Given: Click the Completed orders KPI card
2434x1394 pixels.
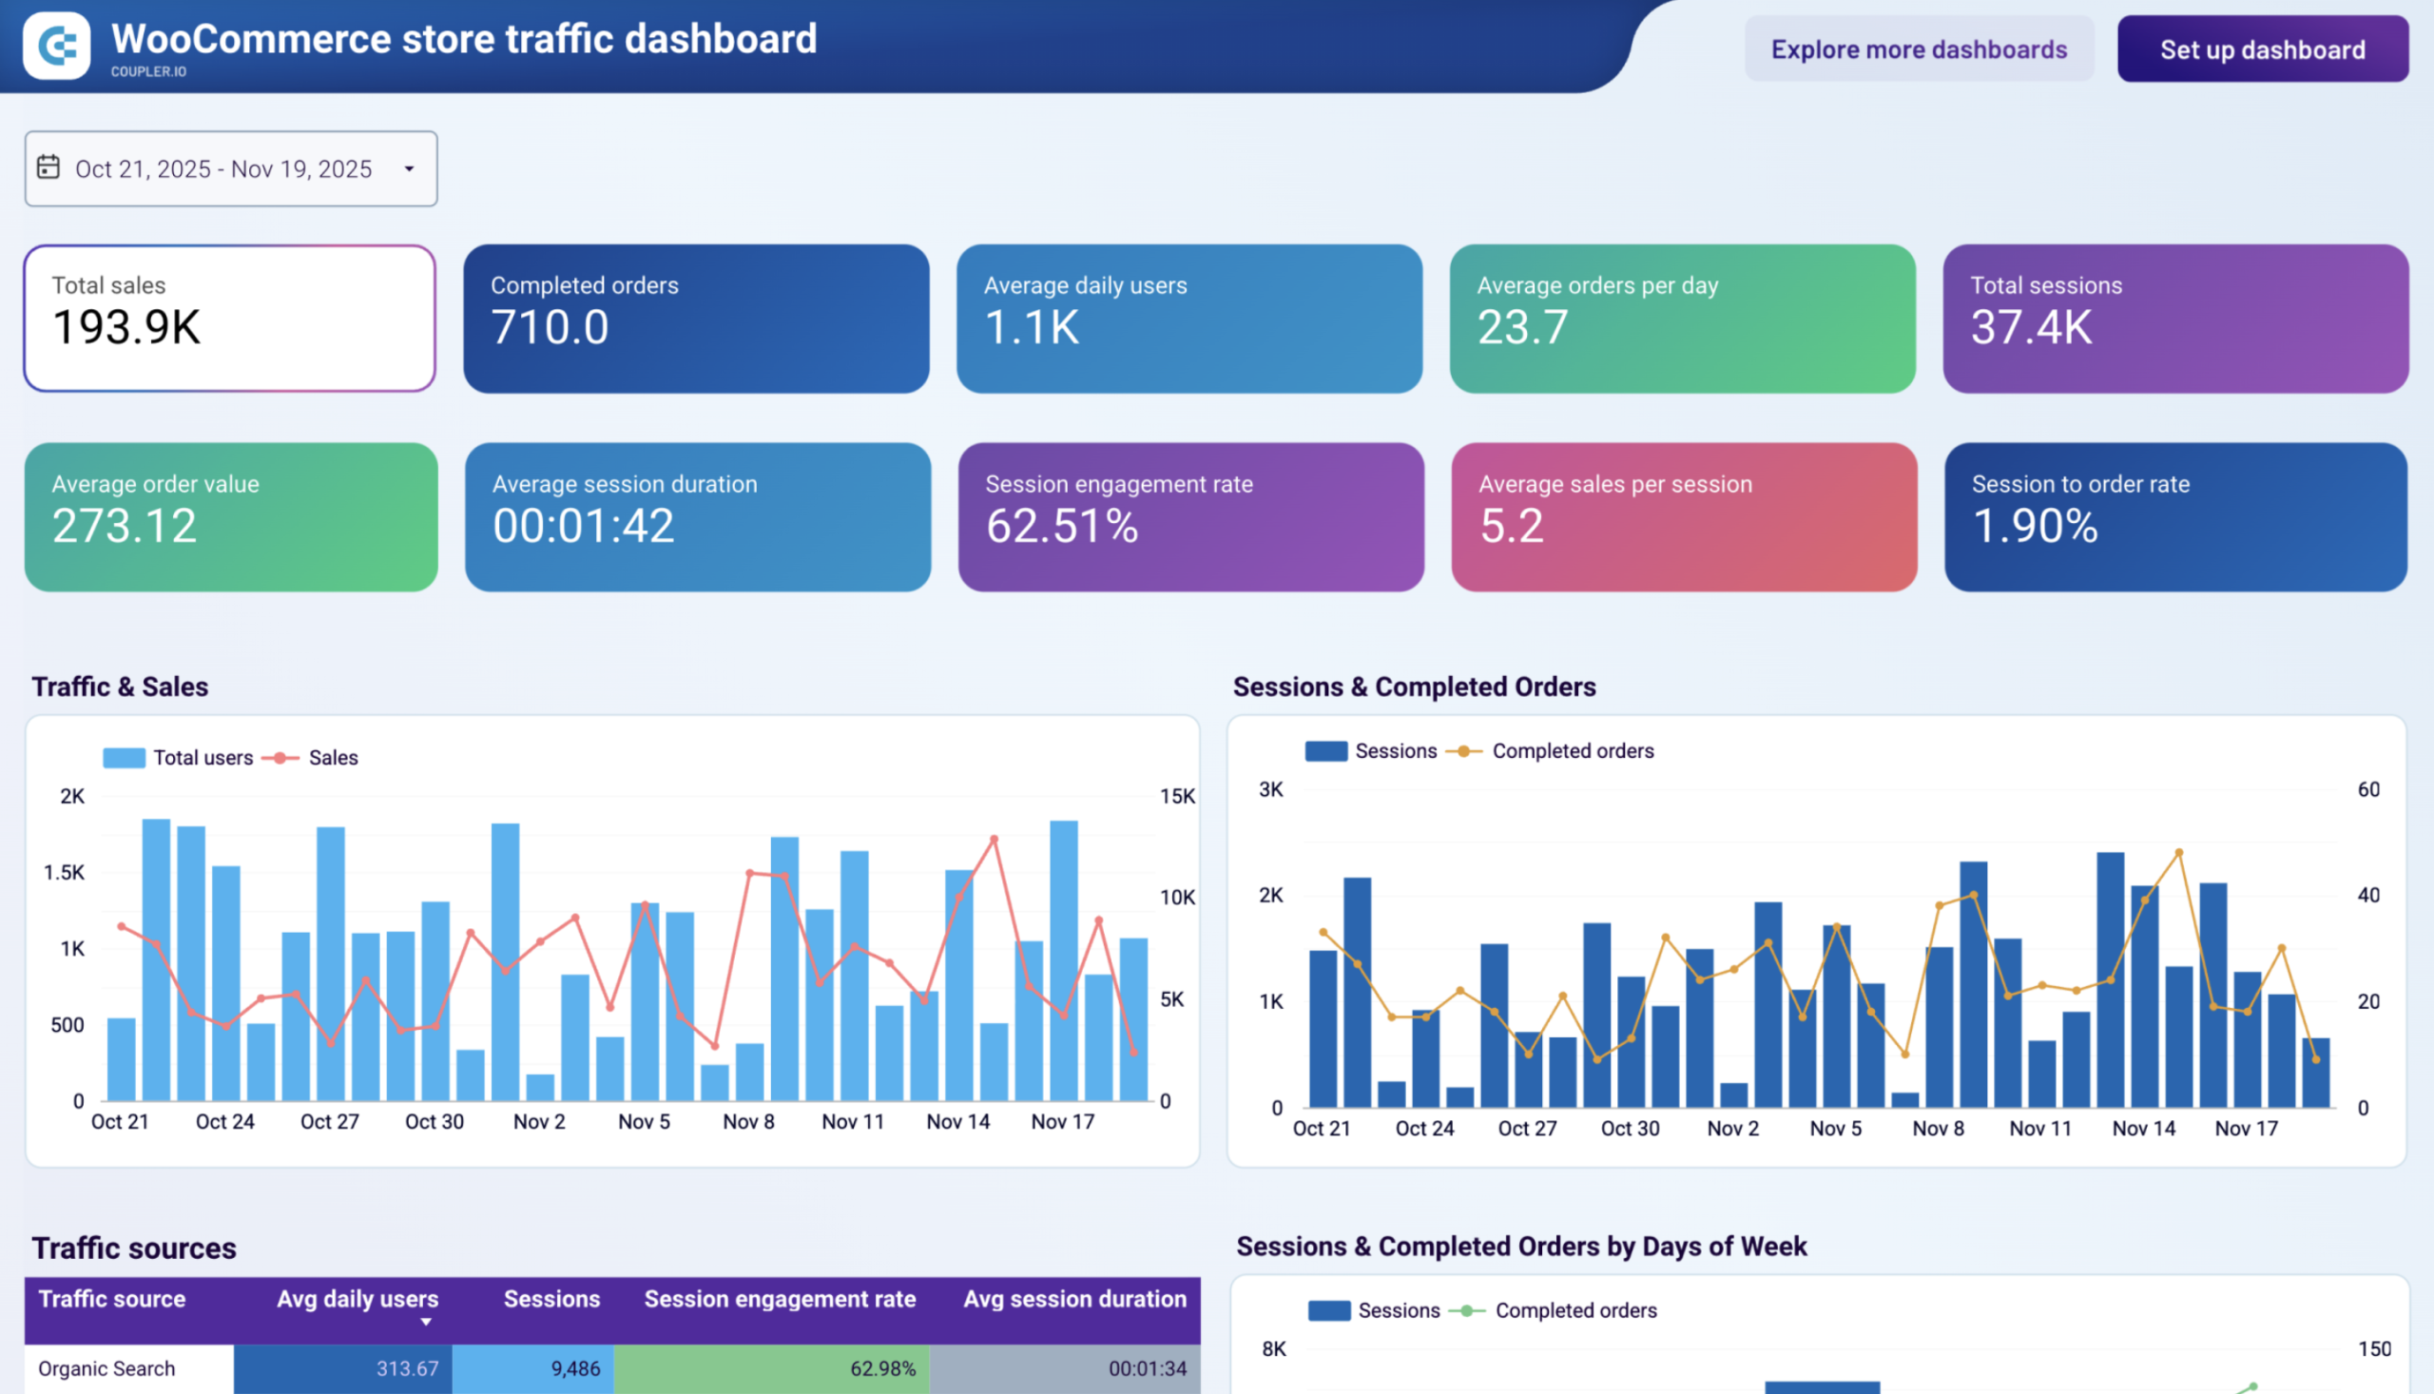Looking at the screenshot, I should click(x=696, y=319).
